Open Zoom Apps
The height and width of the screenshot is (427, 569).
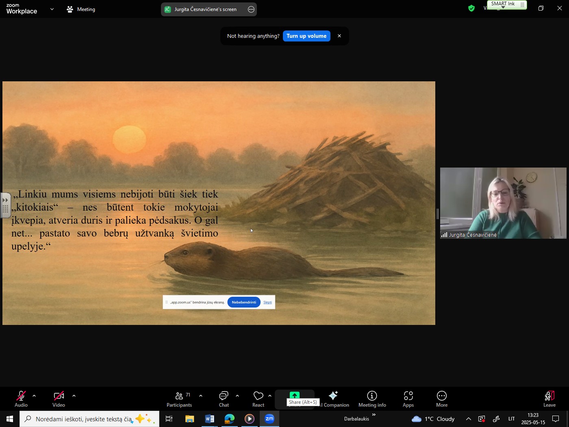408,399
